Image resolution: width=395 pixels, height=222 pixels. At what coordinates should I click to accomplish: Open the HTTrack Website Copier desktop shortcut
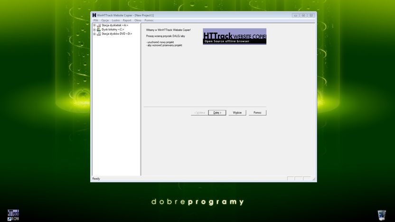coord(13,215)
